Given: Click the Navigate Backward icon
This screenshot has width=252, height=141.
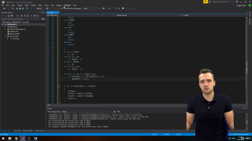Looking at the screenshot, I should coord(4,9).
